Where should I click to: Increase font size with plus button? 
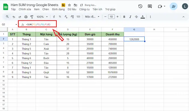[117, 17]
